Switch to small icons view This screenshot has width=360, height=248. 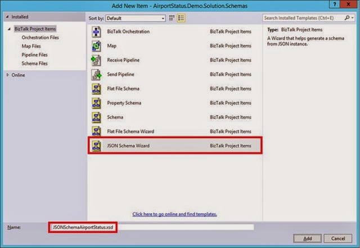tap(172, 18)
